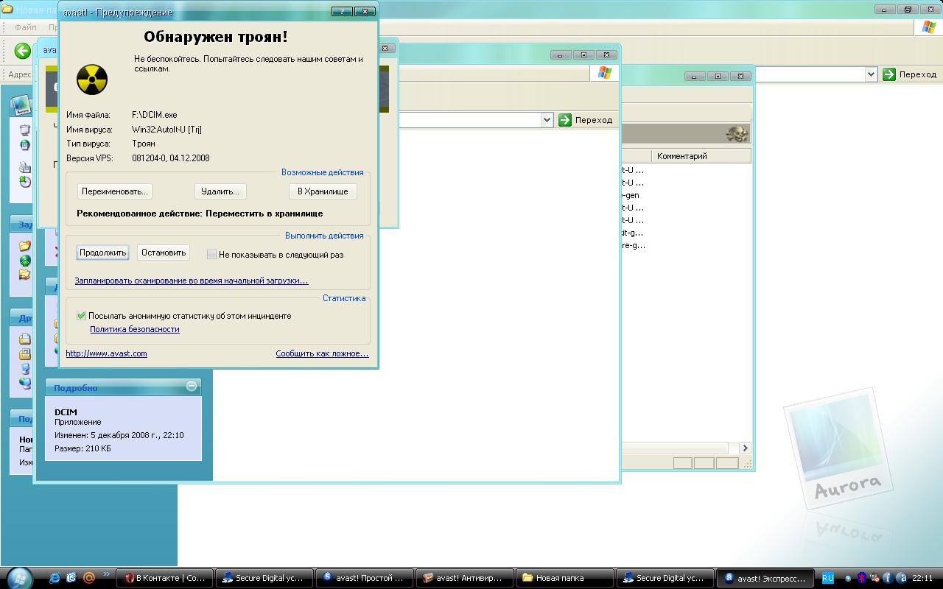Click the yellow radiation warning icon
The image size is (943, 589).
click(92, 80)
